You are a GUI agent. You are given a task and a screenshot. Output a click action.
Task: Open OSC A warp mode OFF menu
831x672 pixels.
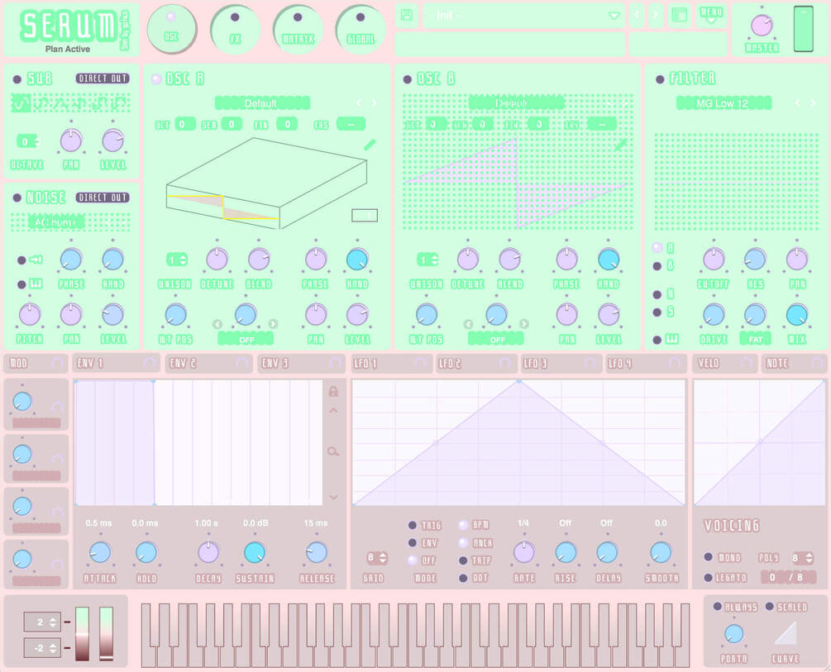tap(246, 339)
